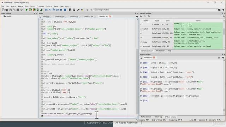Click the Variable explorer import data icon

tap(141, 17)
